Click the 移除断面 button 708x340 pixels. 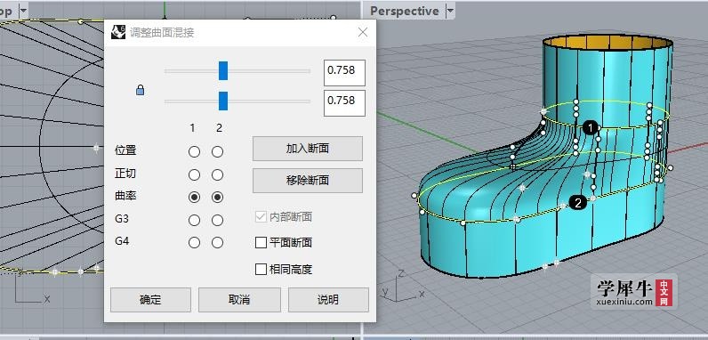tap(308, 181)
